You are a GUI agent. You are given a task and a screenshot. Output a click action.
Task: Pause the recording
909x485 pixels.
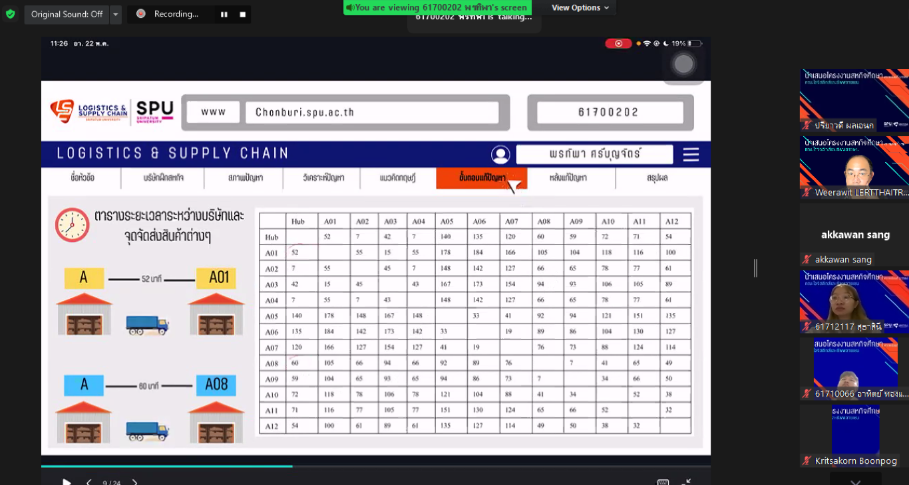[x=224, y=14]
